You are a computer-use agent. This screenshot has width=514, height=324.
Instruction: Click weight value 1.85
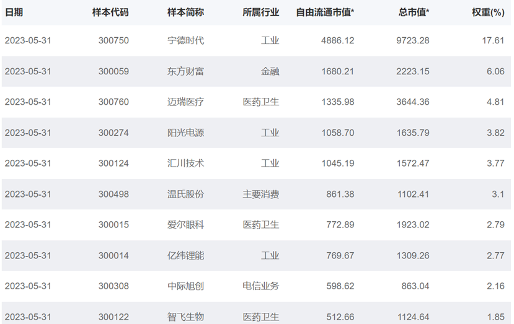click(x=495, y=317)
